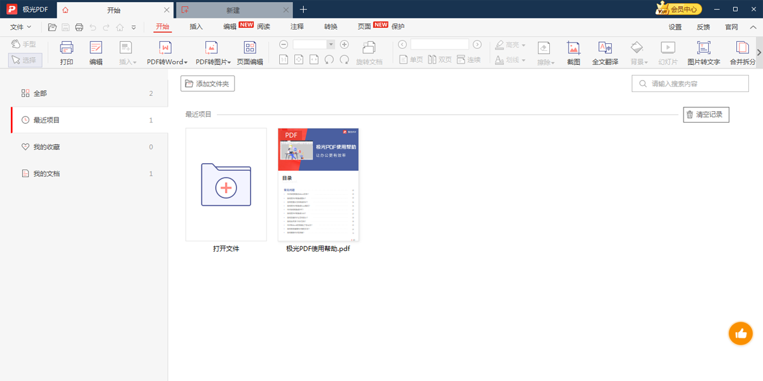Open the 反馈 link

703,27
